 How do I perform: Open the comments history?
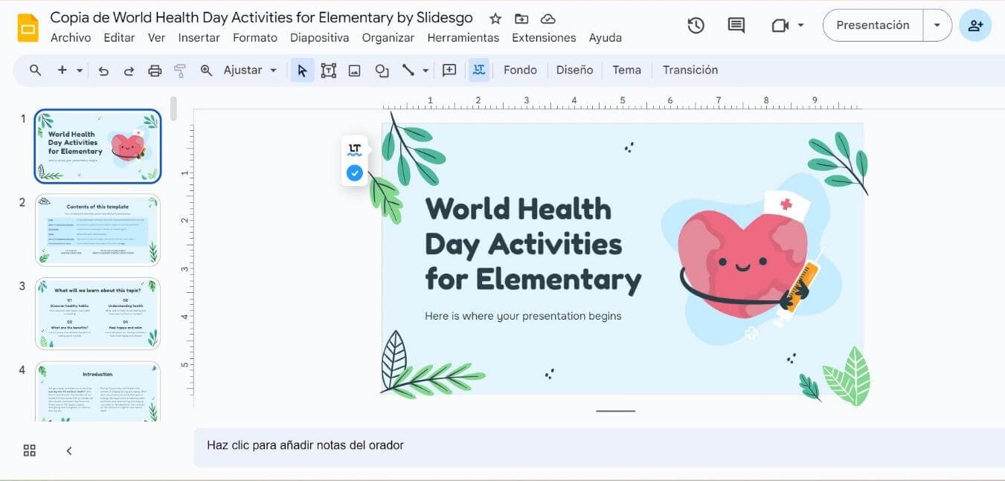[735, 25]
